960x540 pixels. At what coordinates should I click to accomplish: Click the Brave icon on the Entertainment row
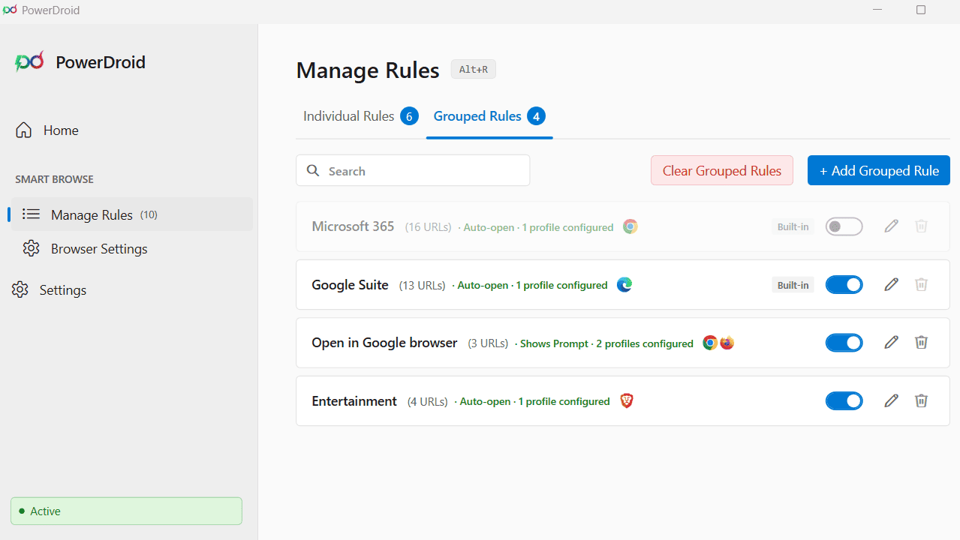(627, 401)
